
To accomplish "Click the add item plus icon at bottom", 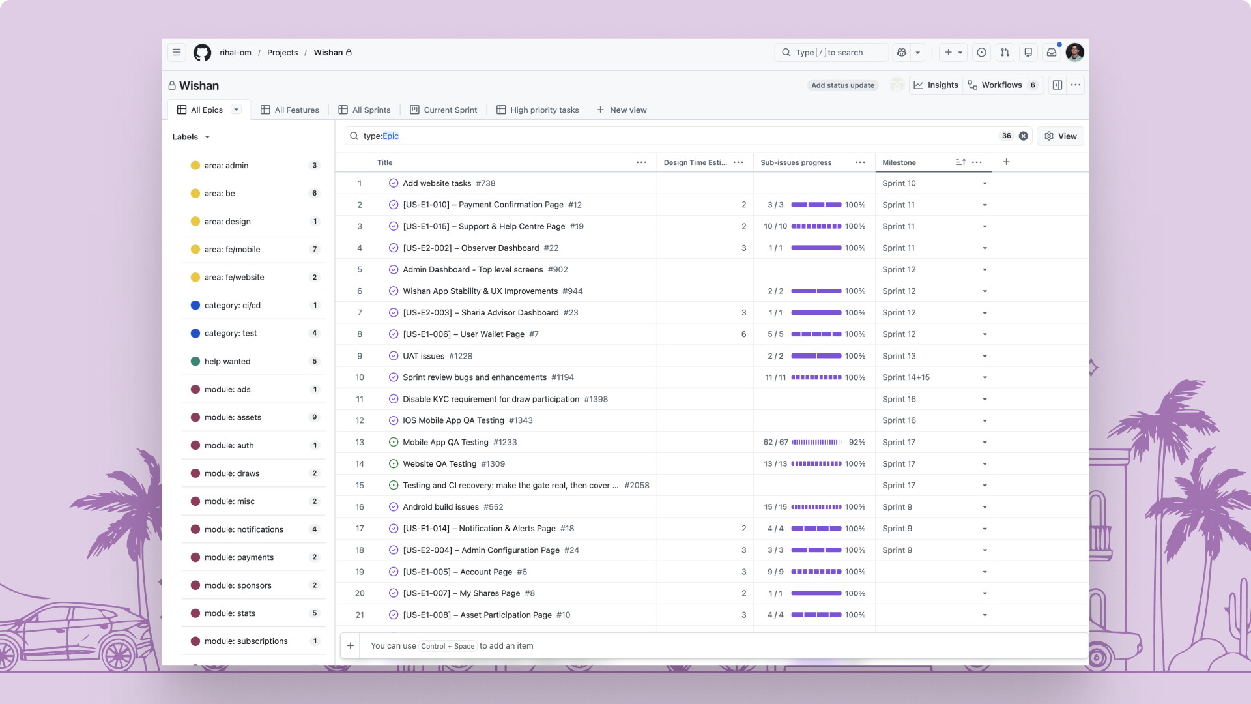I will pos(351,645).
